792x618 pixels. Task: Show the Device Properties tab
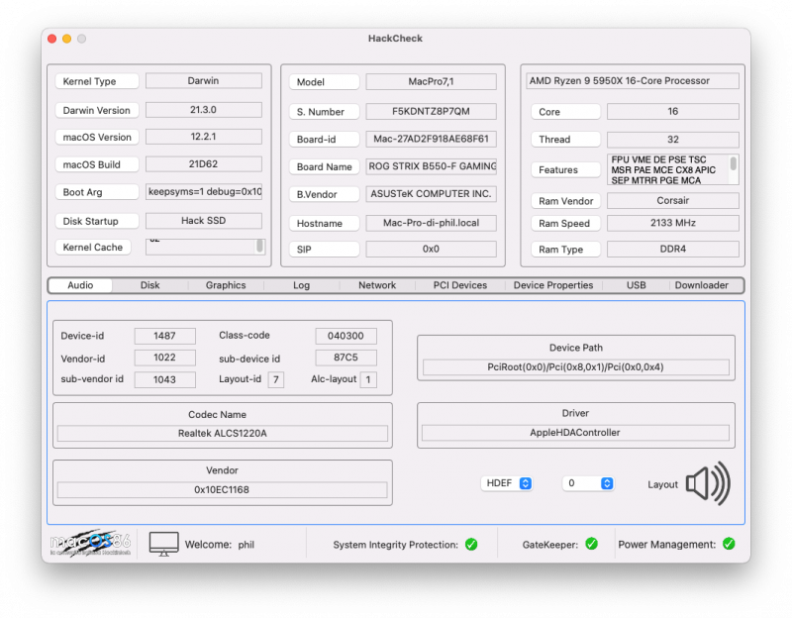[x=553, y=285]
